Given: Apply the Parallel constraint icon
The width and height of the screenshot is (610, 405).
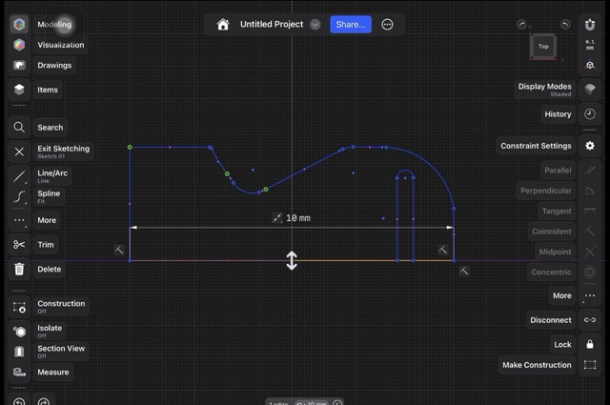Looking at the screenshot, I should pyautogui.click(x=590, y=170).
